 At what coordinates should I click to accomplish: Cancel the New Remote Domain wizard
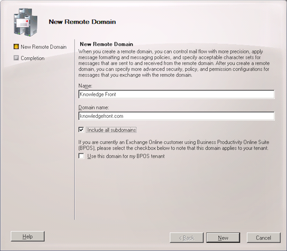coord(264,238)
